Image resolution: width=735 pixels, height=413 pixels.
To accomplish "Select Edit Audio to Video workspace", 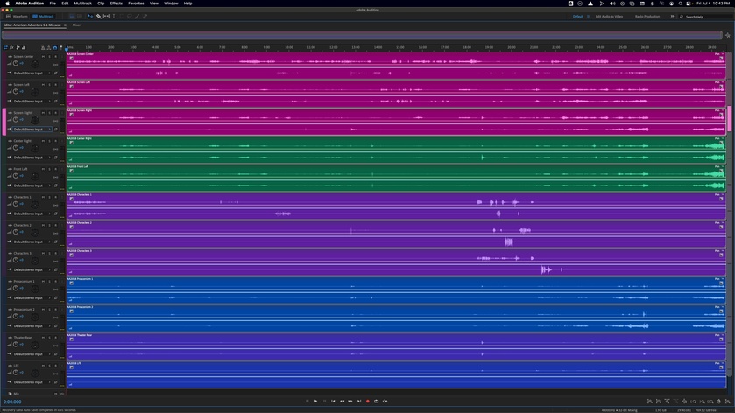I will 609,17.
